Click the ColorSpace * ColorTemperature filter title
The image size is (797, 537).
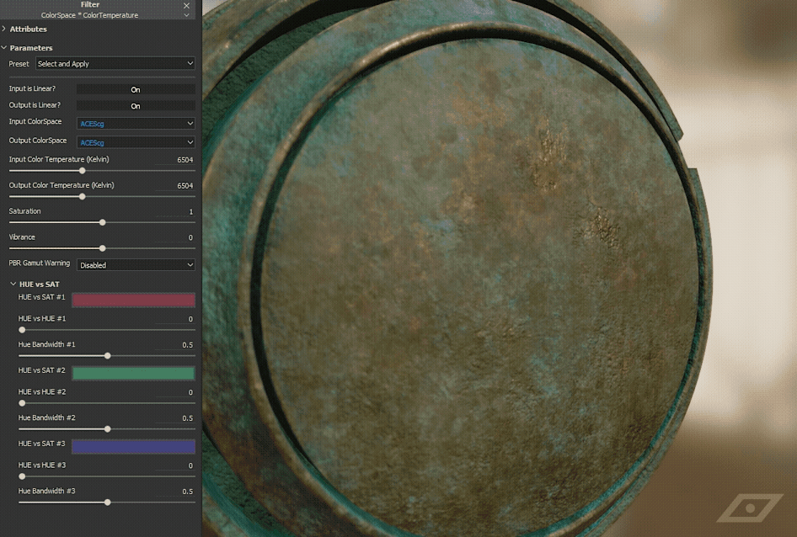89,15
